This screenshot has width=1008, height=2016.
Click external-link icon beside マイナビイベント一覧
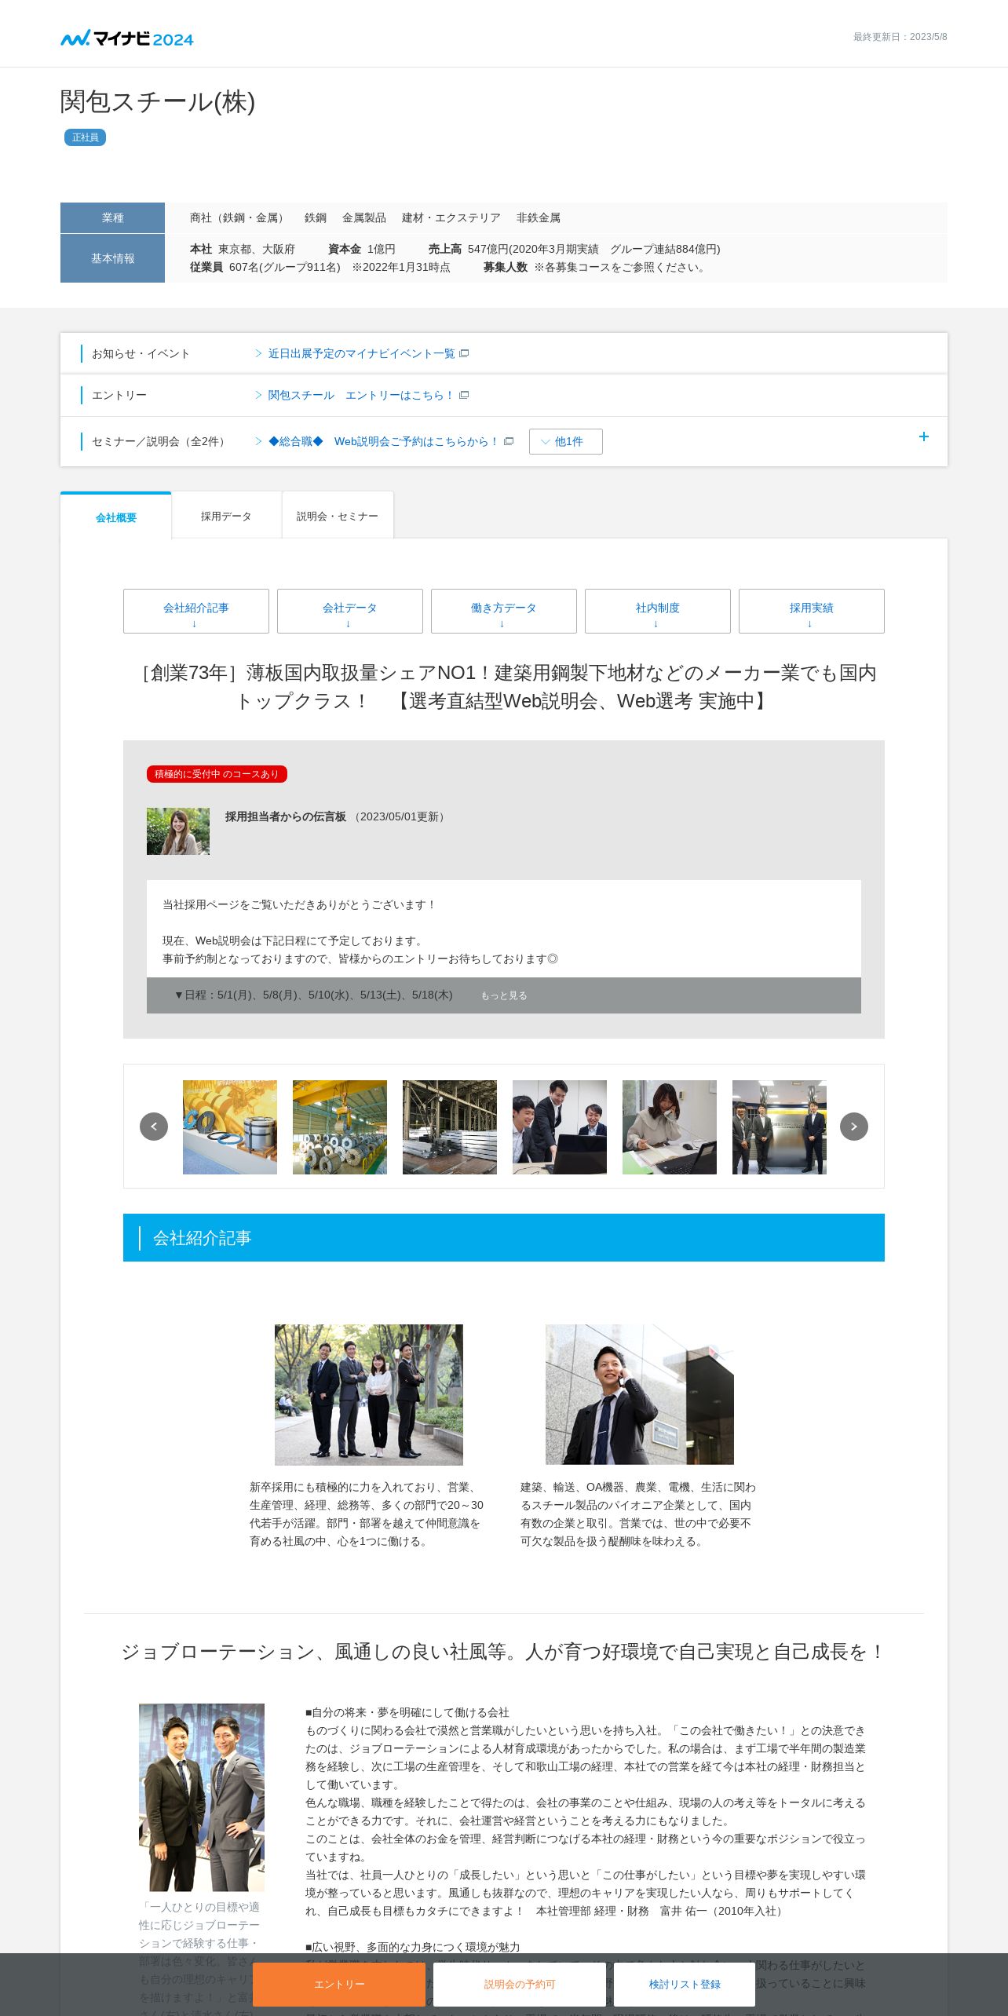point(464,353)
